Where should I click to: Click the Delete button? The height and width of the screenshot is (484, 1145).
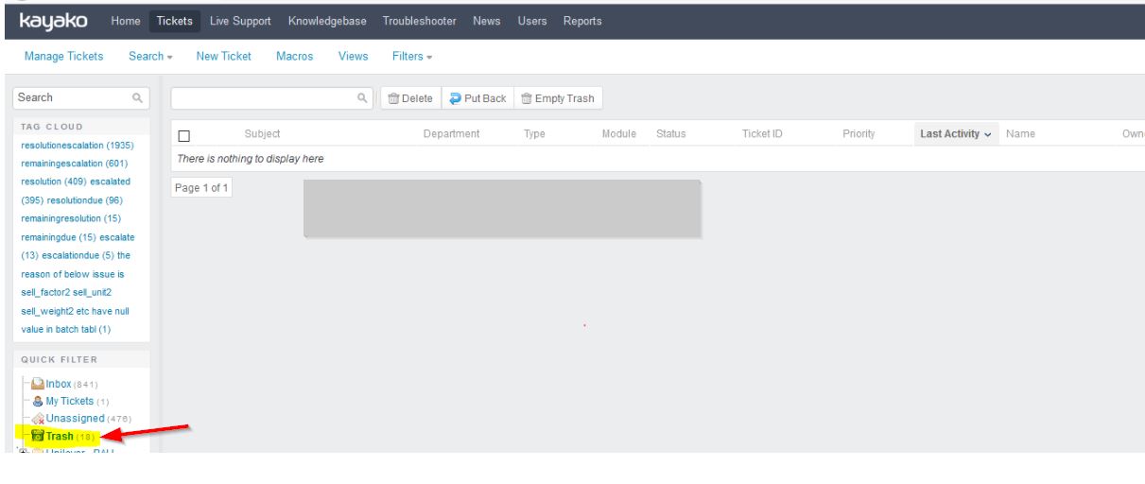[410, 98]
